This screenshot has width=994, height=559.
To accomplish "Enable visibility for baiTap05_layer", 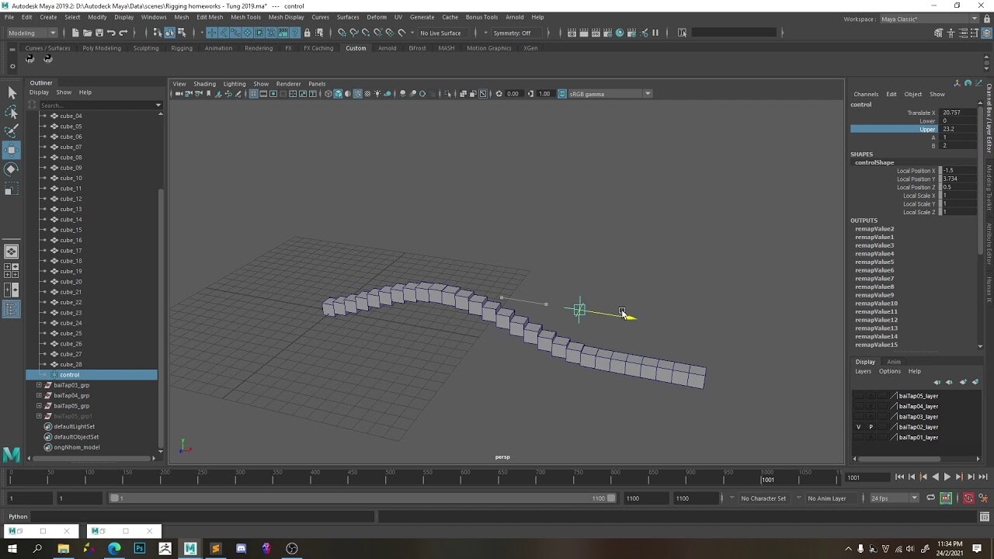I will tap(859, 396).
